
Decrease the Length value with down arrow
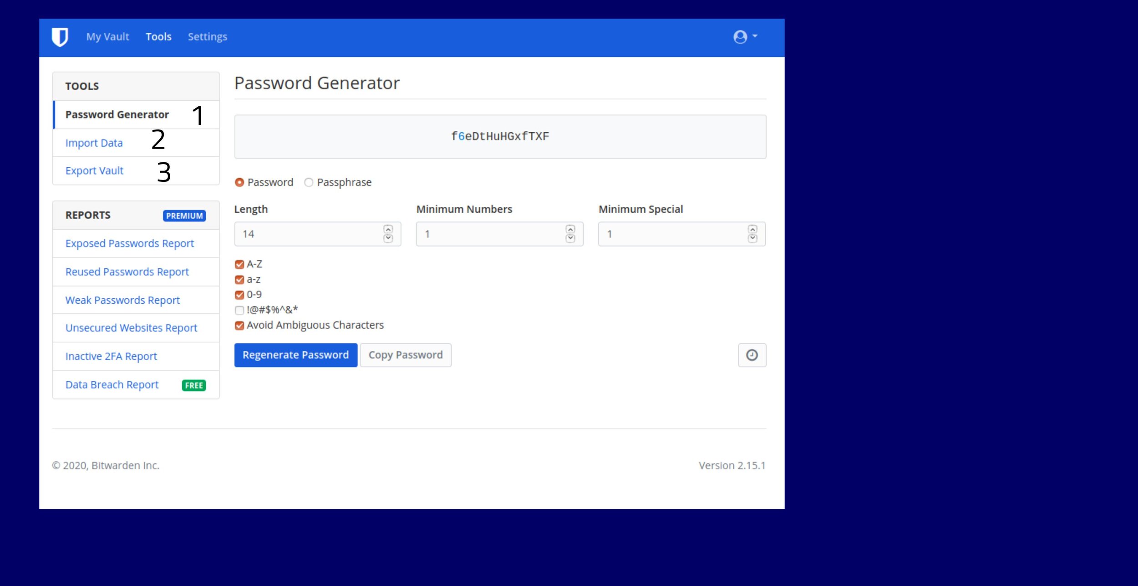click(388, 238)
